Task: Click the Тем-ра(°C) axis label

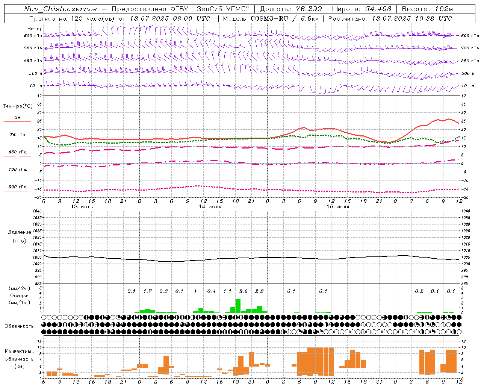Action: coord(18,106)
